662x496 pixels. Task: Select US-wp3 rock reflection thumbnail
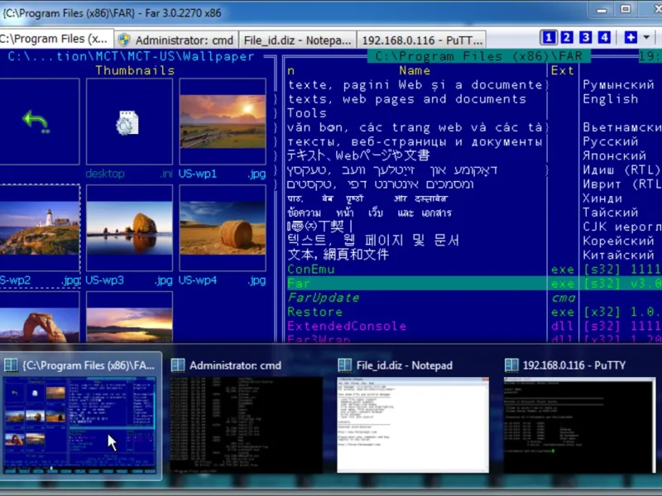click(x=129, y=228)
